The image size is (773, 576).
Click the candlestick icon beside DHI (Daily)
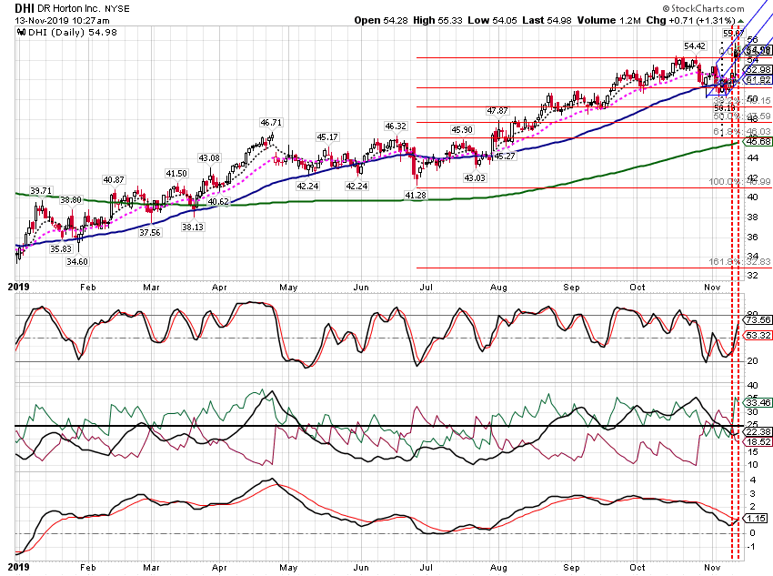pos(21,33)
